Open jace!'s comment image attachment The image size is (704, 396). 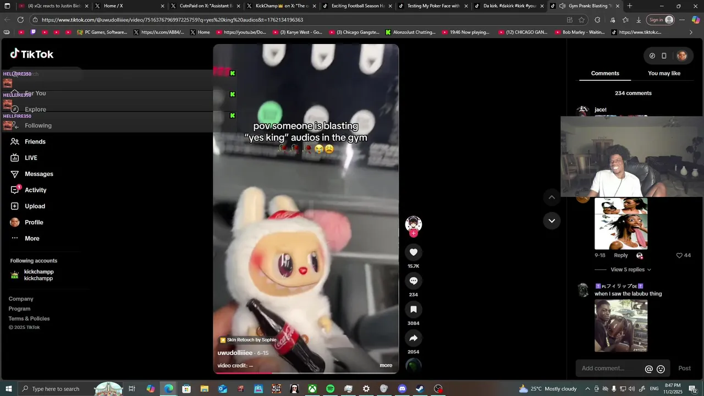[621, 223]
